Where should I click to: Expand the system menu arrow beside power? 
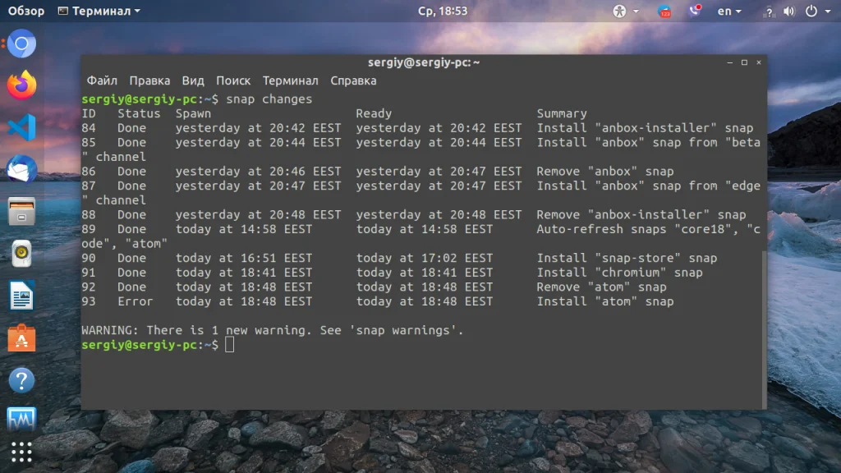click(x=828, y=11)
